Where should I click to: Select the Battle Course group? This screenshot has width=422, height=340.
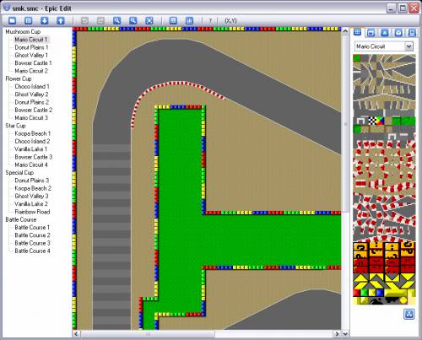pyautogui.click(x=21, y=219)
